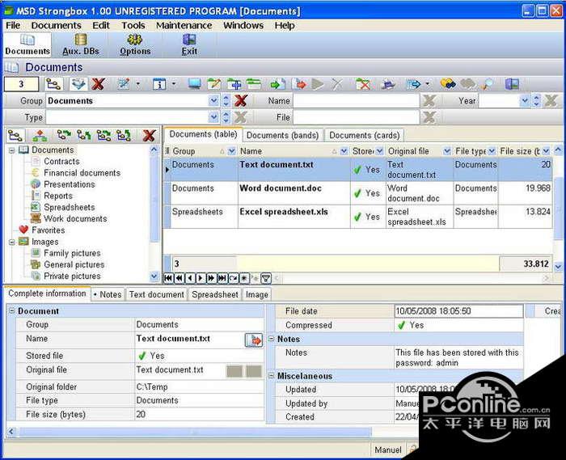
Task: Click the tree structure icon above group tree
Action: (x=15, y=136)
